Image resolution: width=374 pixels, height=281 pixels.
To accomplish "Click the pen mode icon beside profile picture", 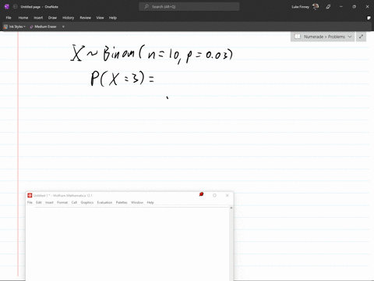I will [x=328, y=7].
